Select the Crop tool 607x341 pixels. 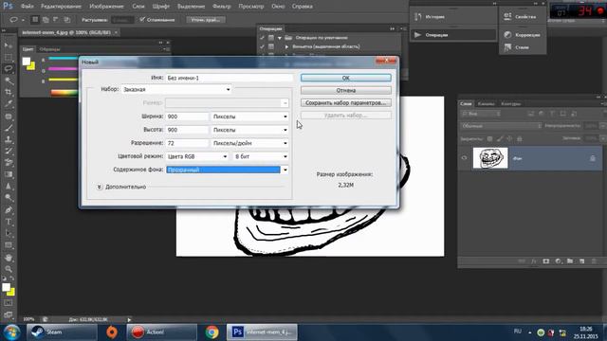tap(9, 92)
